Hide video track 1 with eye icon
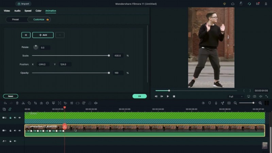The height and width of the screenshot is (153, 272). [x=20, y=131]
